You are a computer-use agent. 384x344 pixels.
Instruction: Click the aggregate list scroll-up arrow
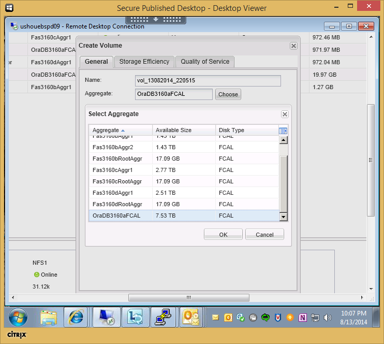[x=283, y=140]
